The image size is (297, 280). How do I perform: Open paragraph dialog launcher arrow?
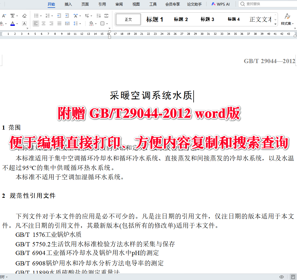pos(109,28)
